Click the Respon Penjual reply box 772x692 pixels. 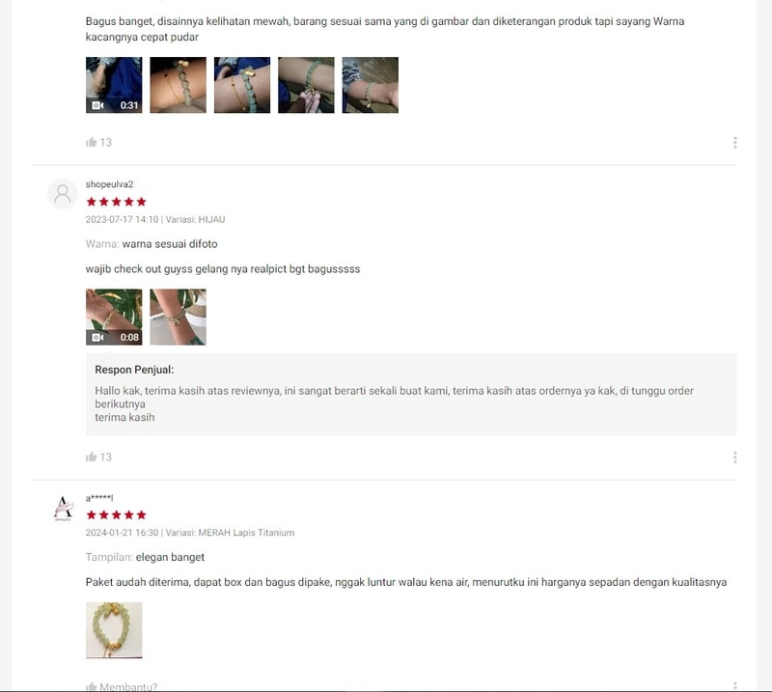click(x=411, y=394)
